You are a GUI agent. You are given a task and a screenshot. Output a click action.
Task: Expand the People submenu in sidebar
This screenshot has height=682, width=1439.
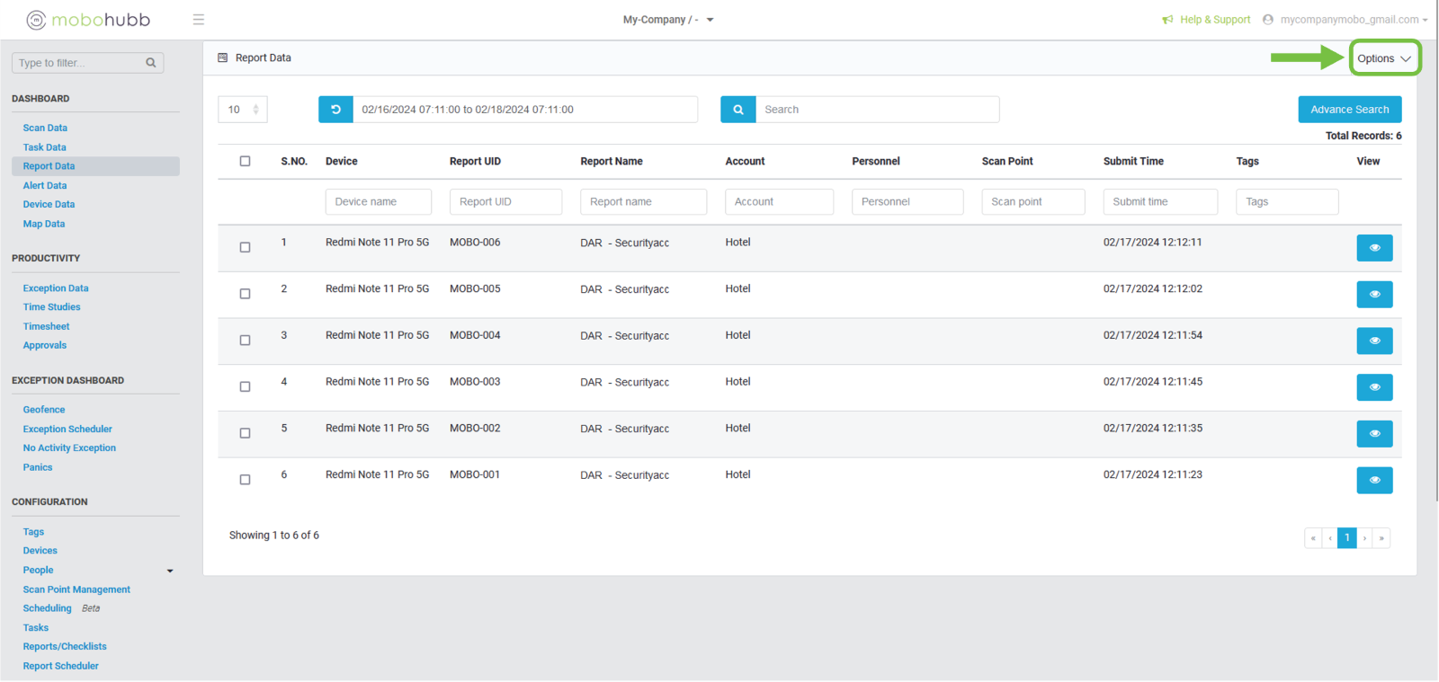pos(169,571)
